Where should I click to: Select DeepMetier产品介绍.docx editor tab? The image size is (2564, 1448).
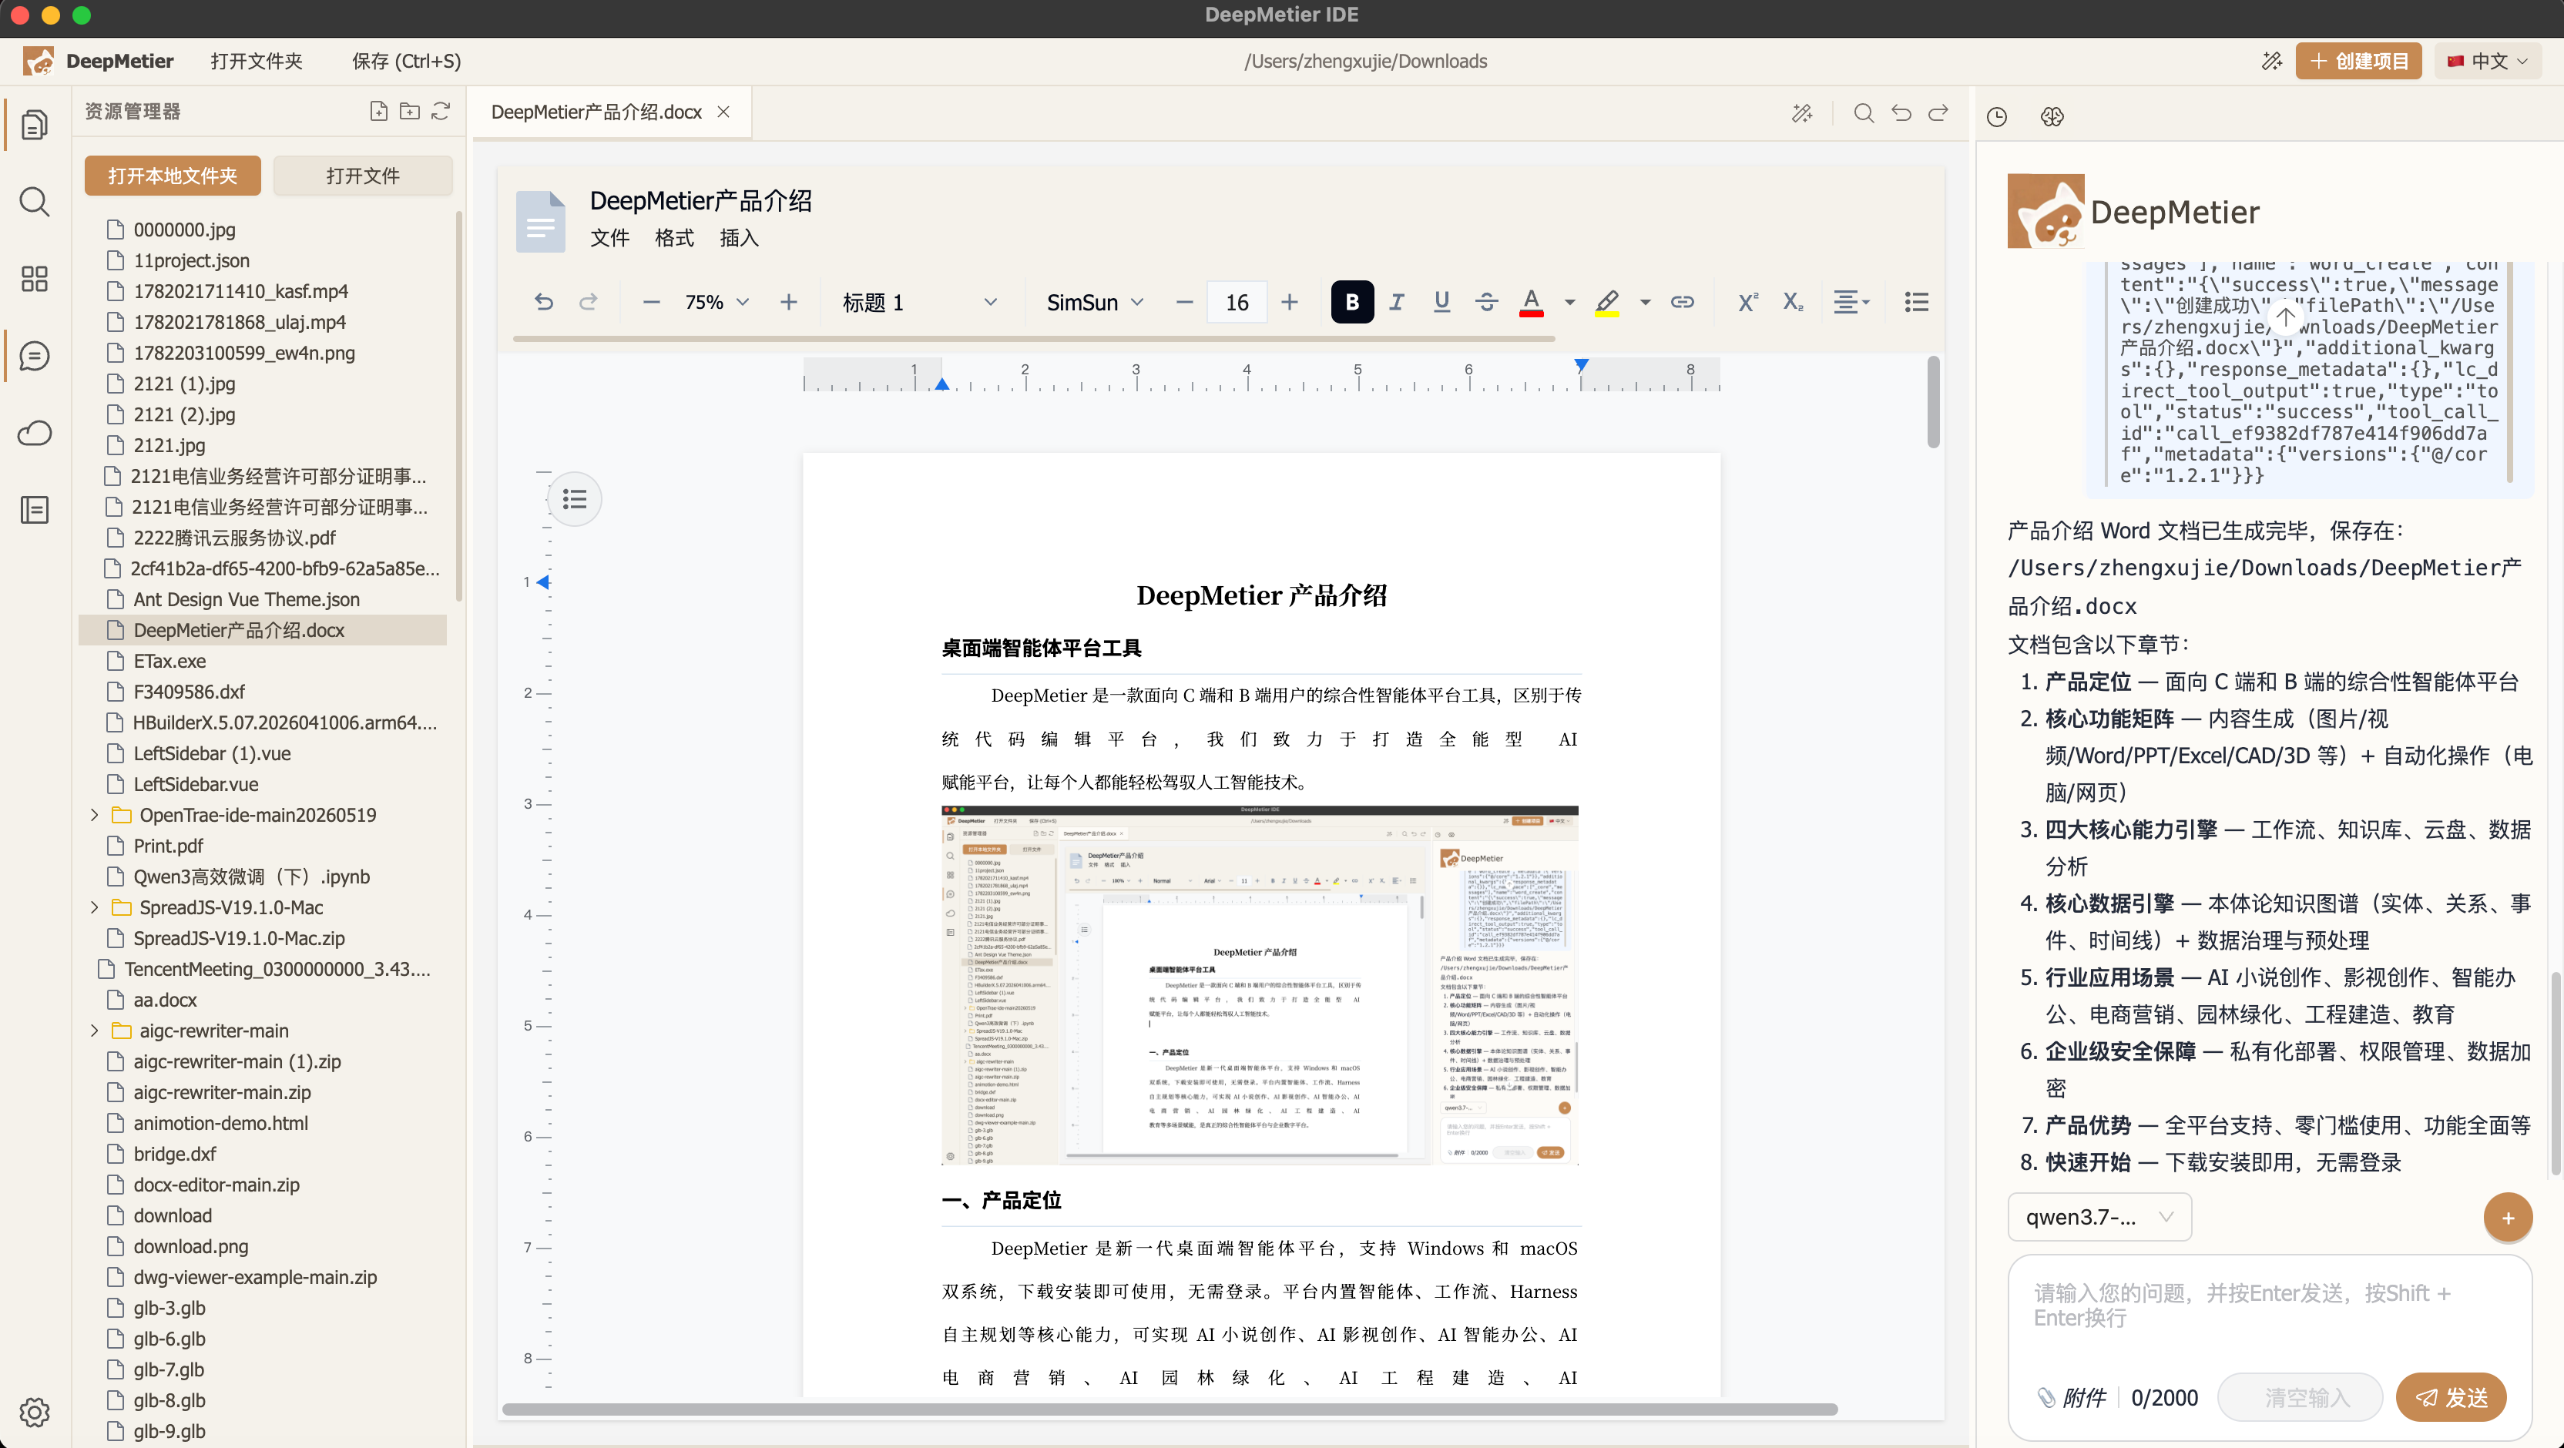coord(596,112)
